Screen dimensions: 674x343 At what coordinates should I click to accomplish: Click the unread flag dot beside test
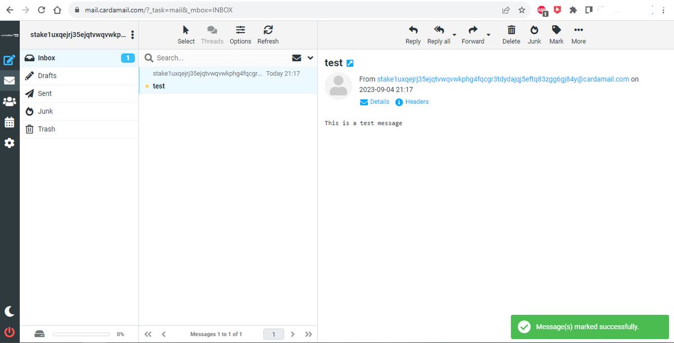(147, 86)
